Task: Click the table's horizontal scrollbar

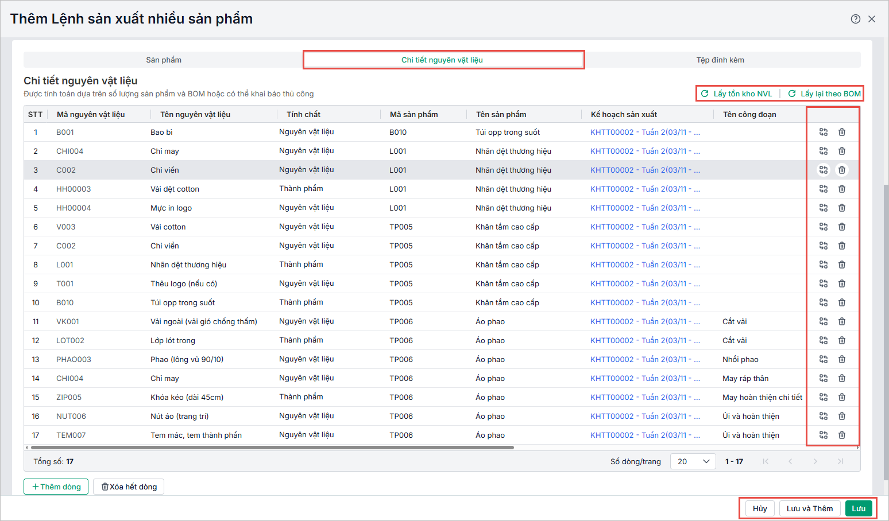Action: click(x=272, y=448)
